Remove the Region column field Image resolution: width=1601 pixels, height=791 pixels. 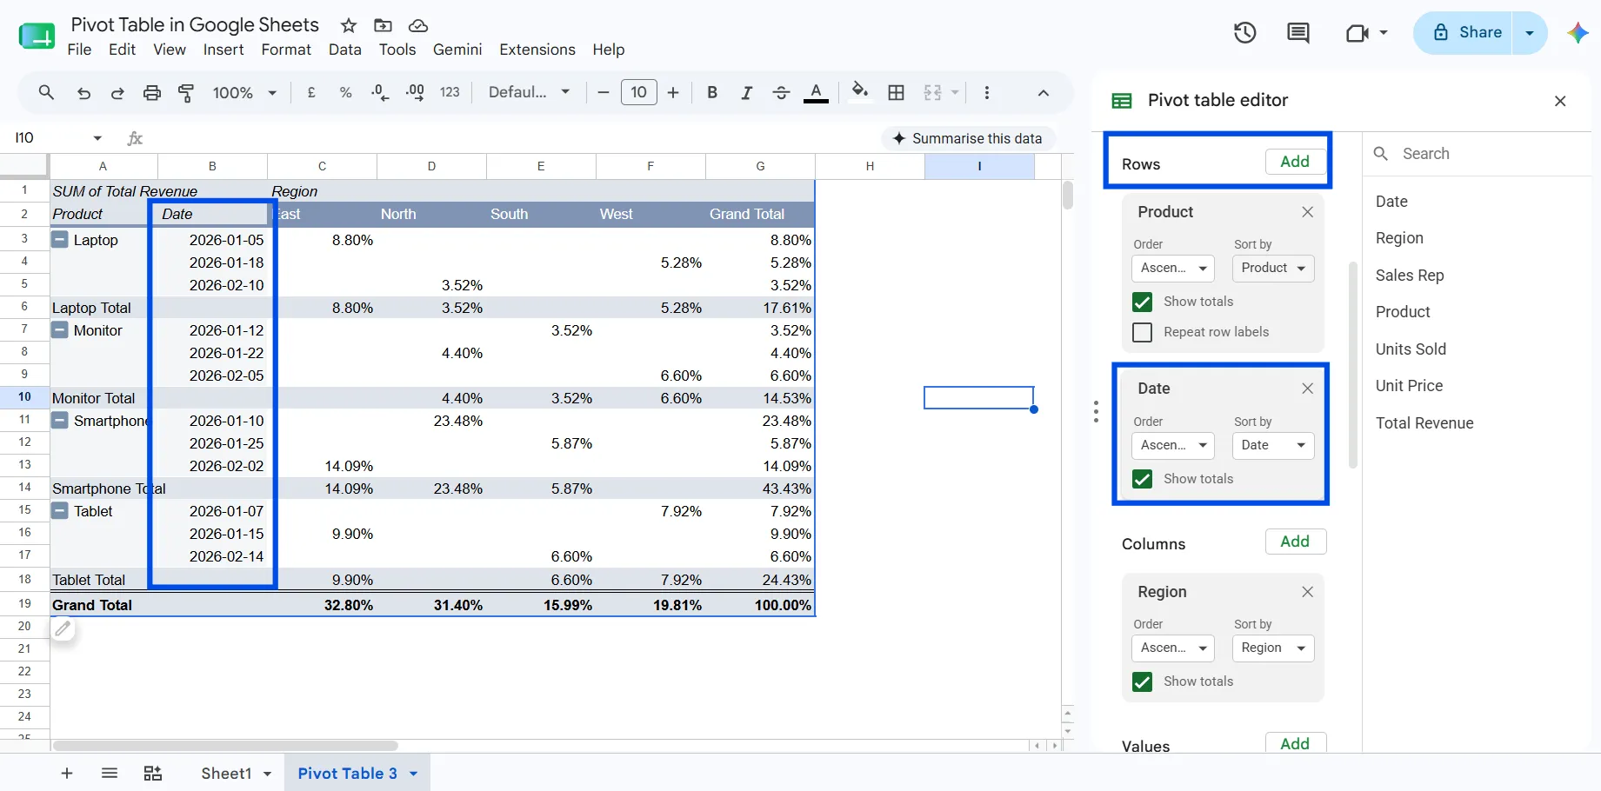(1307, 592)
